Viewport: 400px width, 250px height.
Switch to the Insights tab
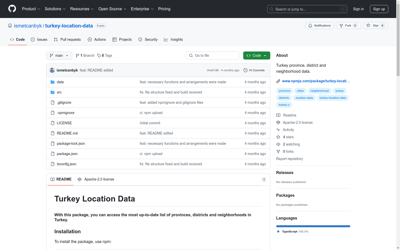pyautogui.click(x=173, y=39)
